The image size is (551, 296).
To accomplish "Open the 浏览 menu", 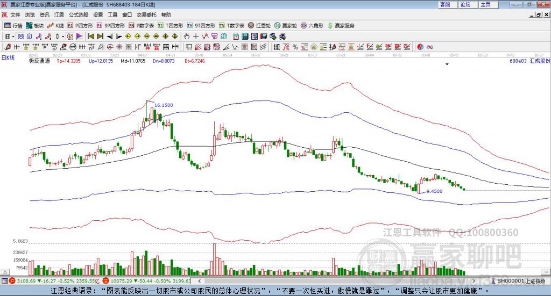I will point(30,15).
